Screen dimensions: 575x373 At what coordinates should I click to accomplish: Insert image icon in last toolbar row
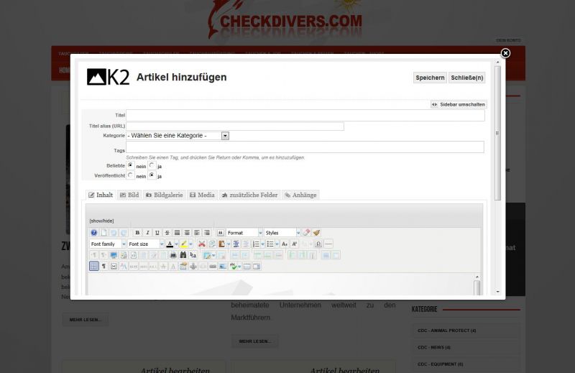coord(223,266)
